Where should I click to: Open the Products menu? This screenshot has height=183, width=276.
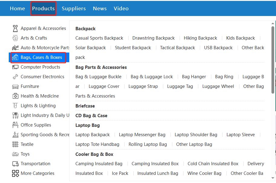point(43,8)
